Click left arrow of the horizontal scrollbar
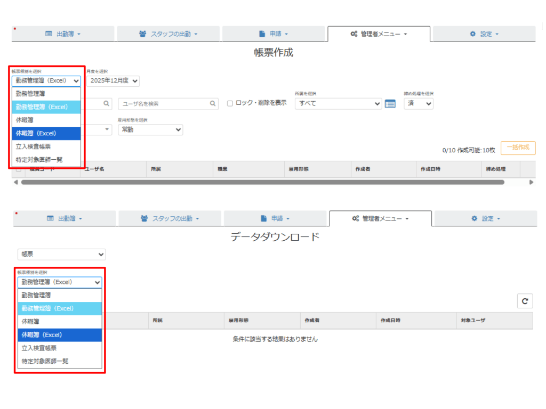 click(15, 182)
